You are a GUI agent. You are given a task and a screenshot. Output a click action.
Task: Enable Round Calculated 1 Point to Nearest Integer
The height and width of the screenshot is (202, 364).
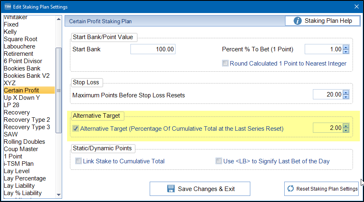[225, 64]
